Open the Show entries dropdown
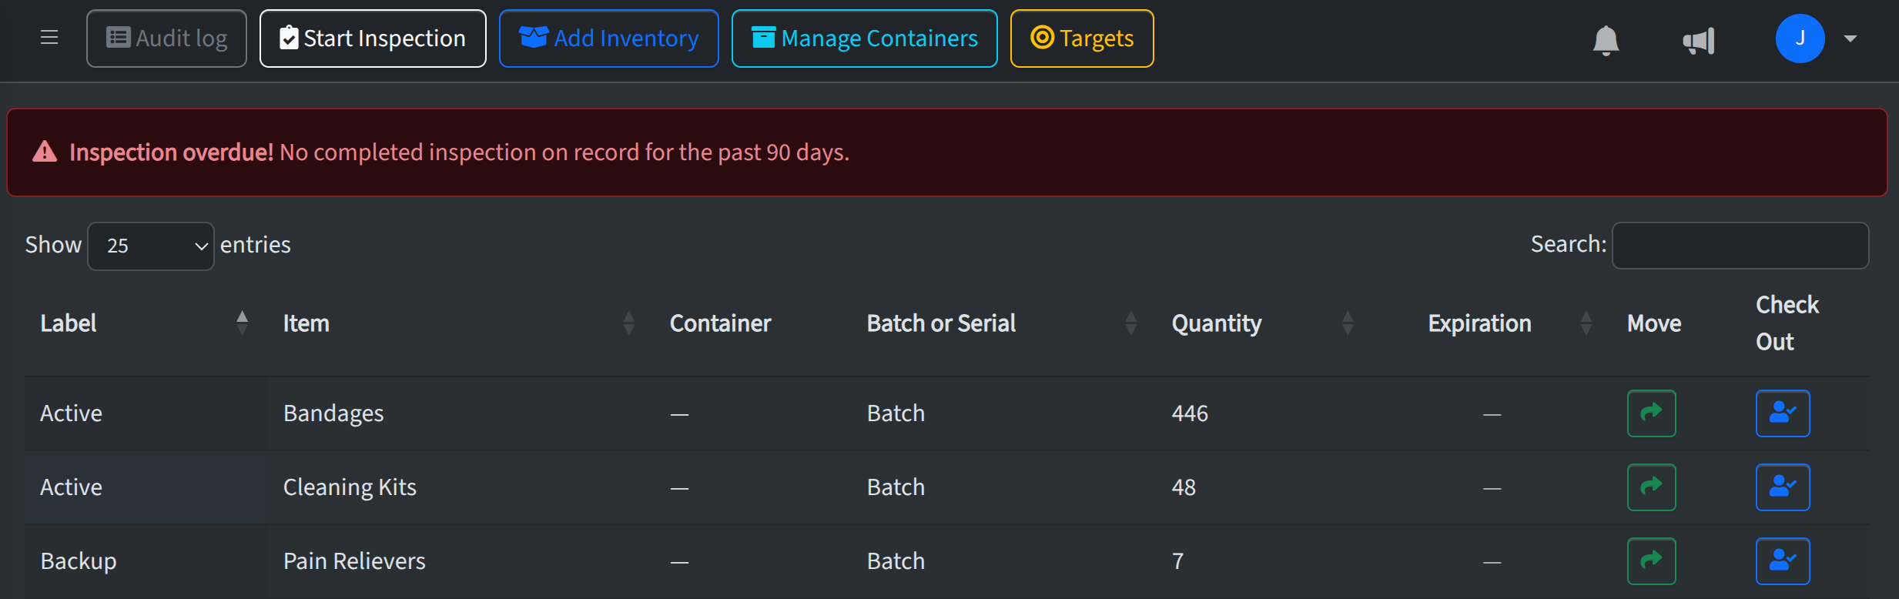Viewport: 1899px width, 599px height. 150,245
